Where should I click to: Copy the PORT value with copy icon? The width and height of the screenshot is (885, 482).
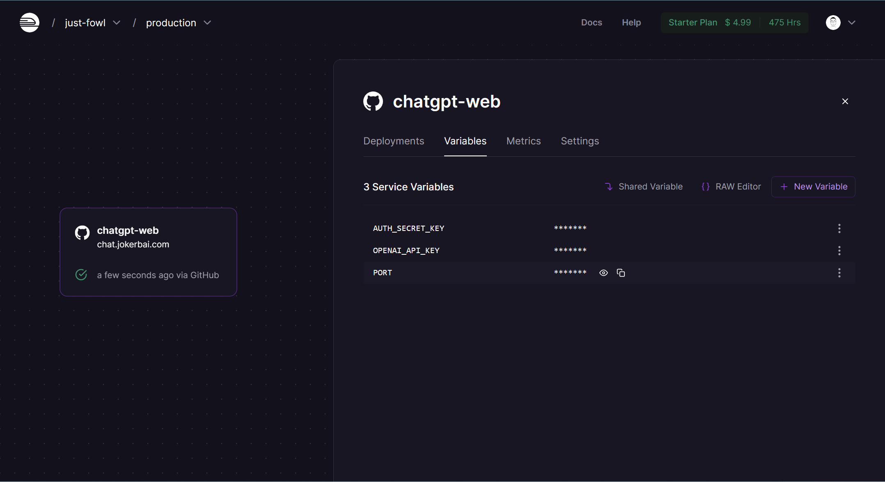coord(621,273)
